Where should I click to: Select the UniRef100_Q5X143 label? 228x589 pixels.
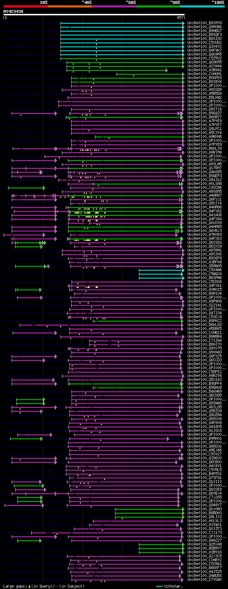pyautogui.click(x=204, y=380)
